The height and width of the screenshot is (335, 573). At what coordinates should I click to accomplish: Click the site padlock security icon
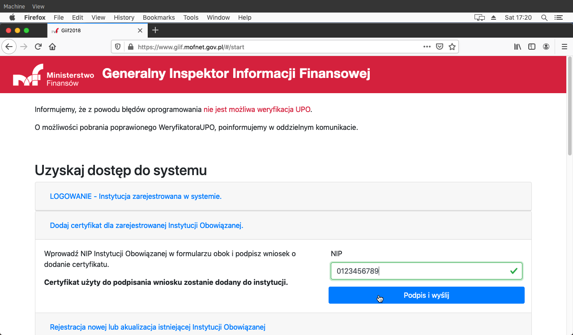(131, 47)
